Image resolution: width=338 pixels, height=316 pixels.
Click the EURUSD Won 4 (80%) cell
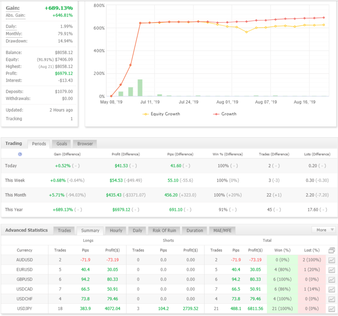click(x=282, y=270)
